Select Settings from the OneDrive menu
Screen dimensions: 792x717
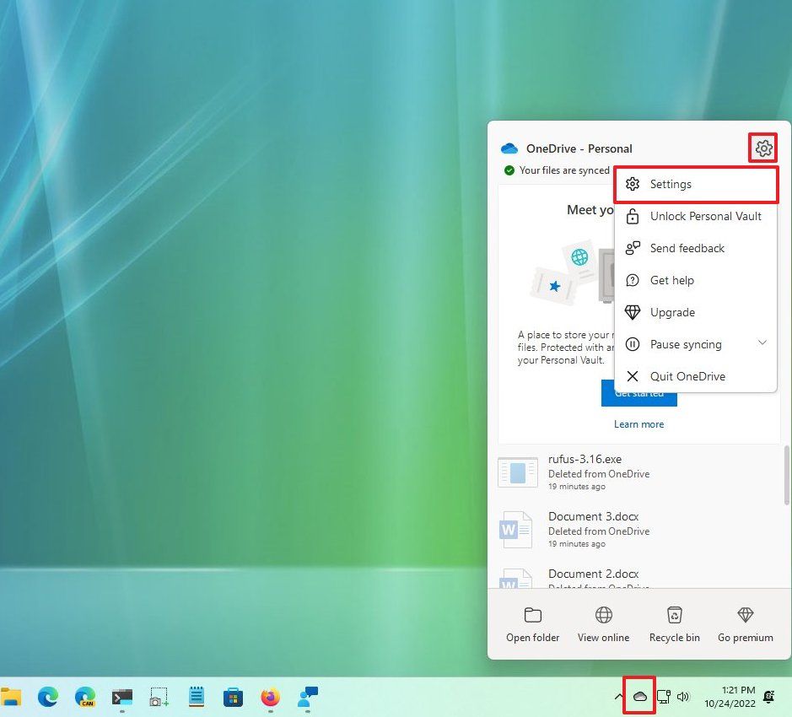671,184
